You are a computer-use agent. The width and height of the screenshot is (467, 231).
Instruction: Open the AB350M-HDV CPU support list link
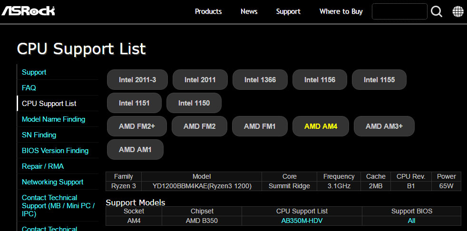click(x=302, y=221)
